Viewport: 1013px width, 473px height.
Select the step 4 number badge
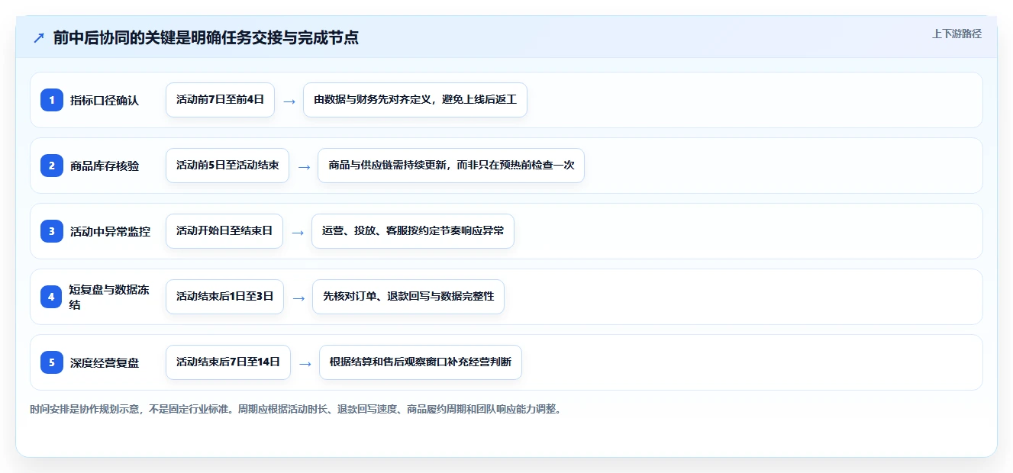pos(52,297)
